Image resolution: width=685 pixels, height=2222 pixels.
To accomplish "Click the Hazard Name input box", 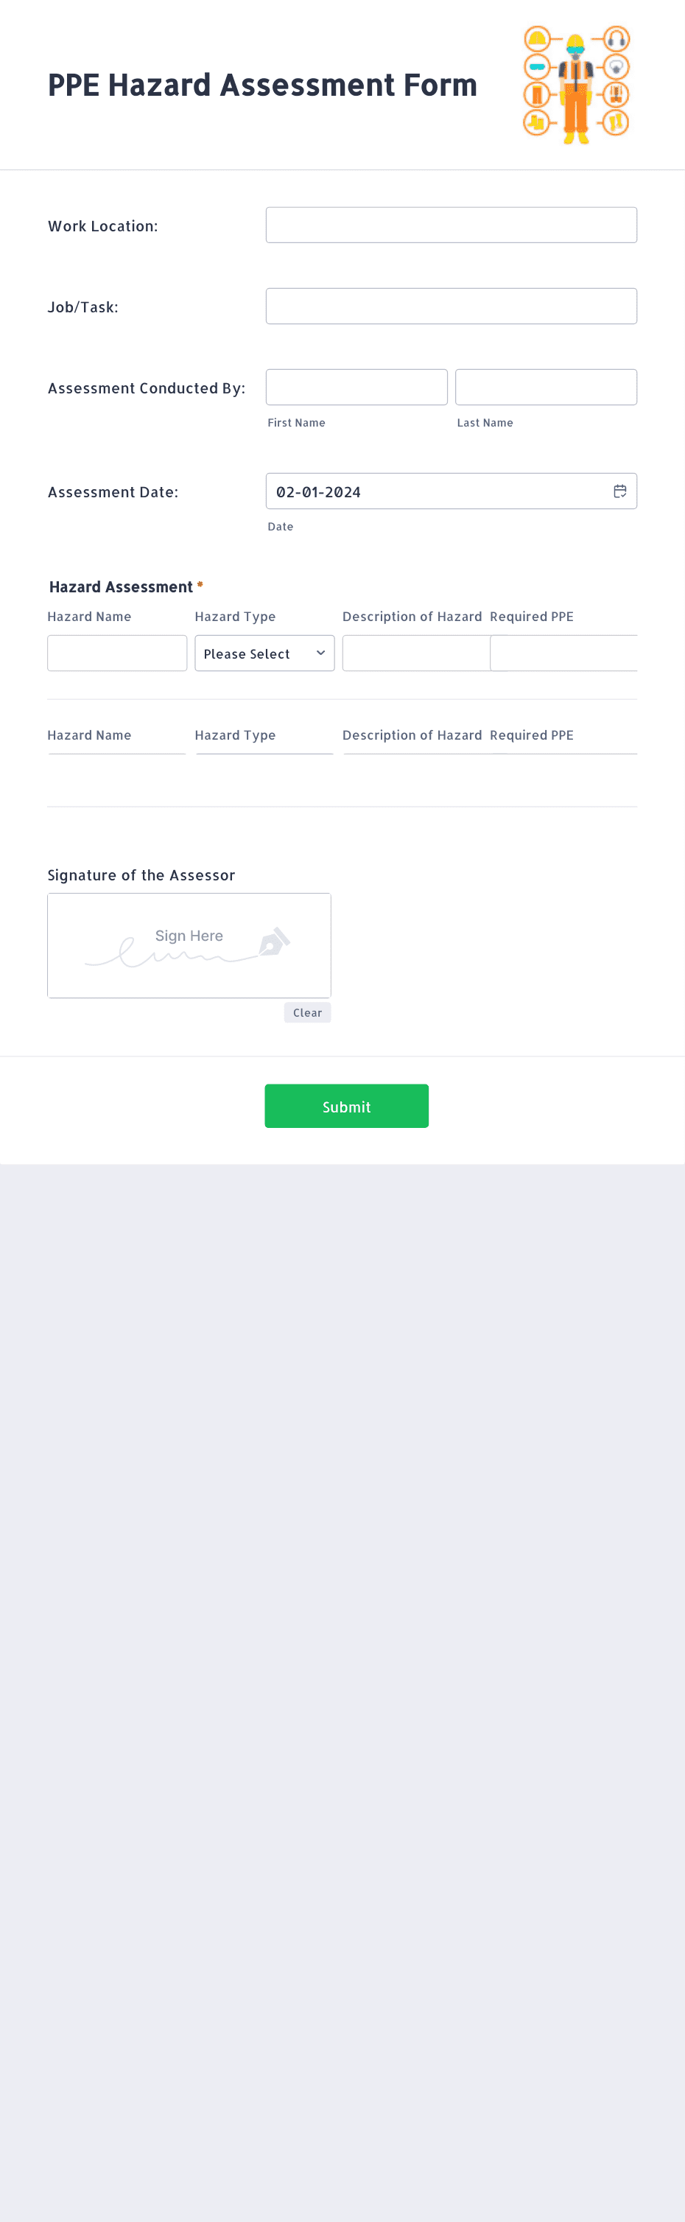I will click(116, 653).
